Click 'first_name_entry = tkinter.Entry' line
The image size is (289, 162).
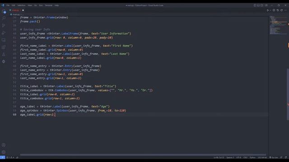(61, 66)
